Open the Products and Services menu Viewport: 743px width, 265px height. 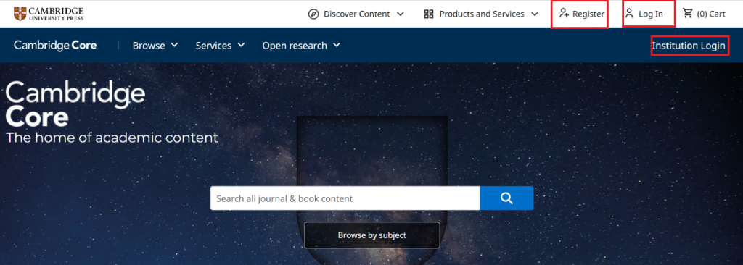pos(482,14)
